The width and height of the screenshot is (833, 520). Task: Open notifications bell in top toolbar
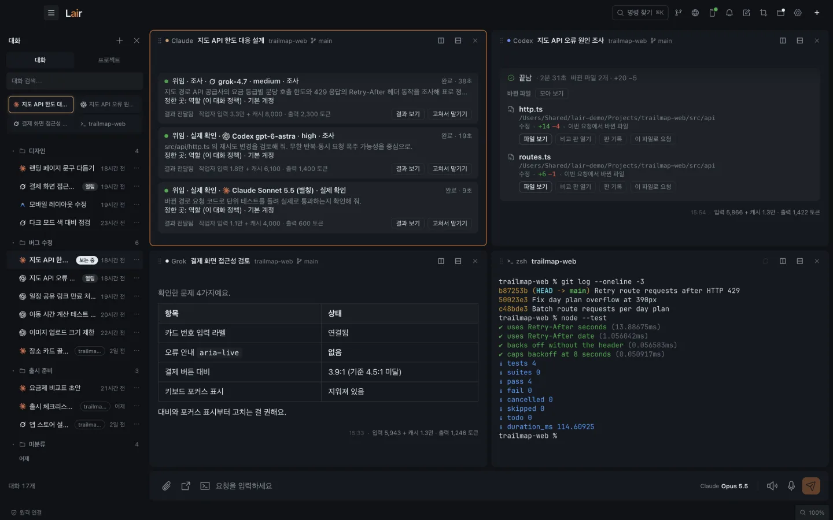pos(729,13)
